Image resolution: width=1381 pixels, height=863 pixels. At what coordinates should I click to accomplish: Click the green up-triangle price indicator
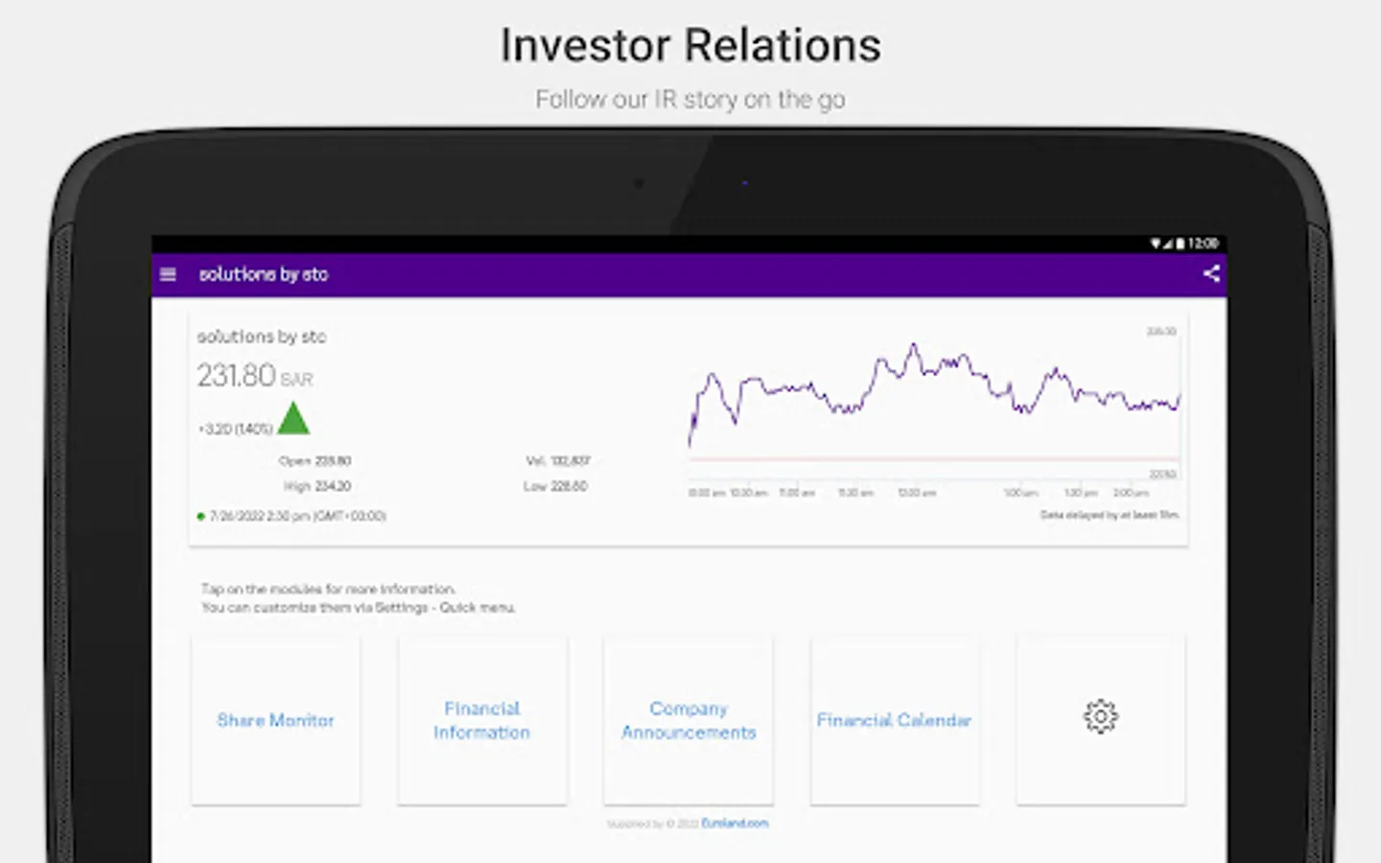pos(293,419)
